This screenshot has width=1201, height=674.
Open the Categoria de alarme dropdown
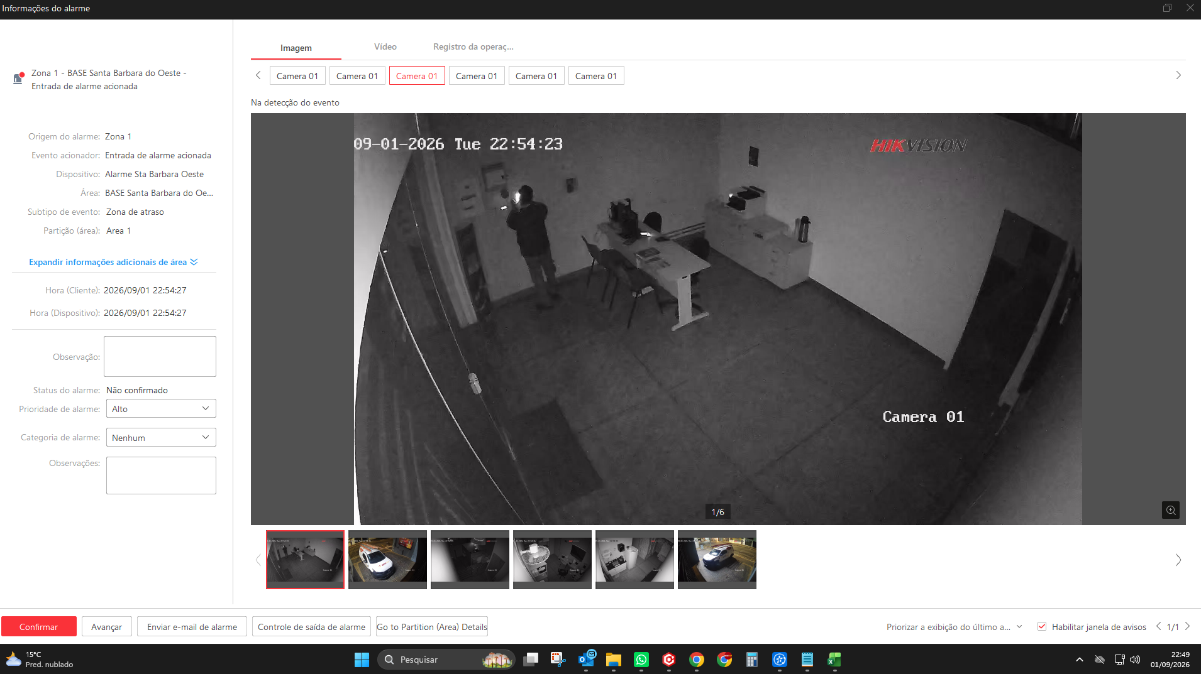[161, 437]
